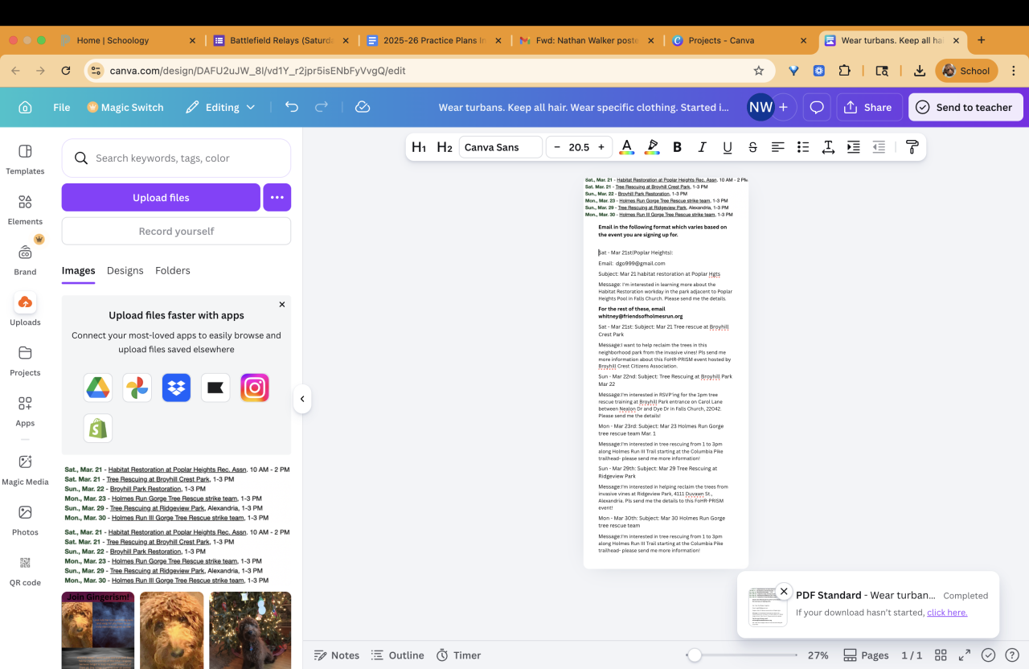Go to Canva home icon

pyautogui.click(x=25, y=107)
